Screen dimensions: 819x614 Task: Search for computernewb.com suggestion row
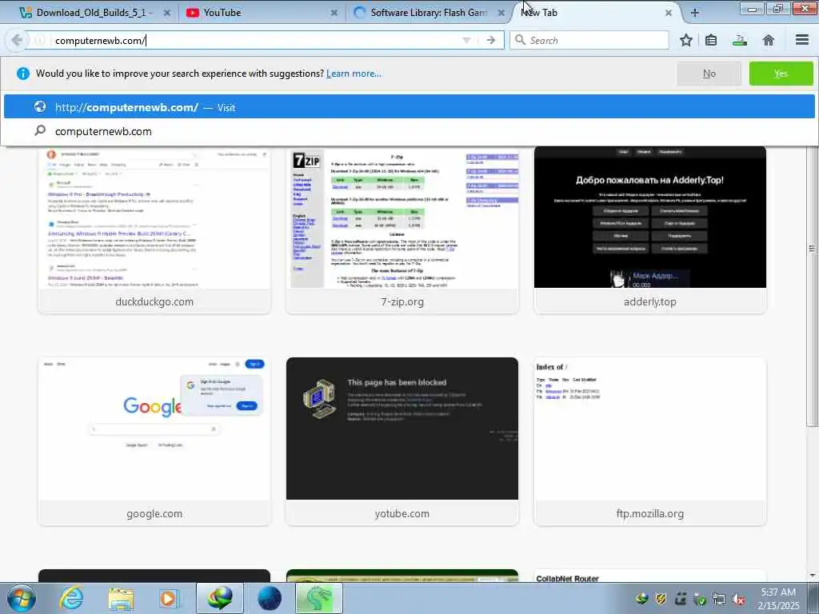pos(409,131)
